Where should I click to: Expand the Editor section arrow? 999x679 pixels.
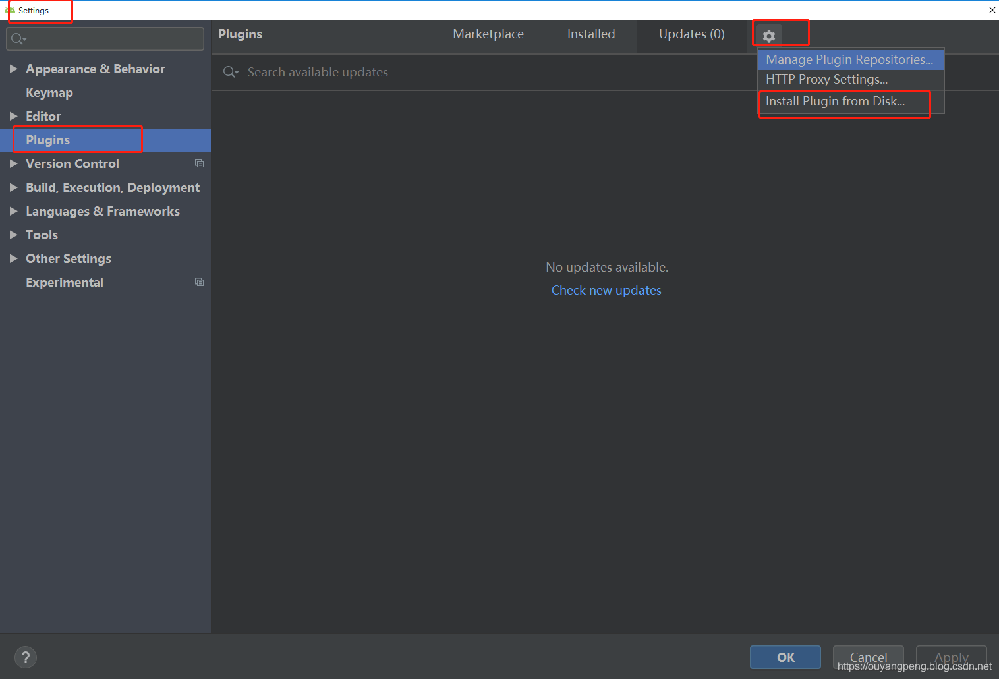[x=13, y=116]
